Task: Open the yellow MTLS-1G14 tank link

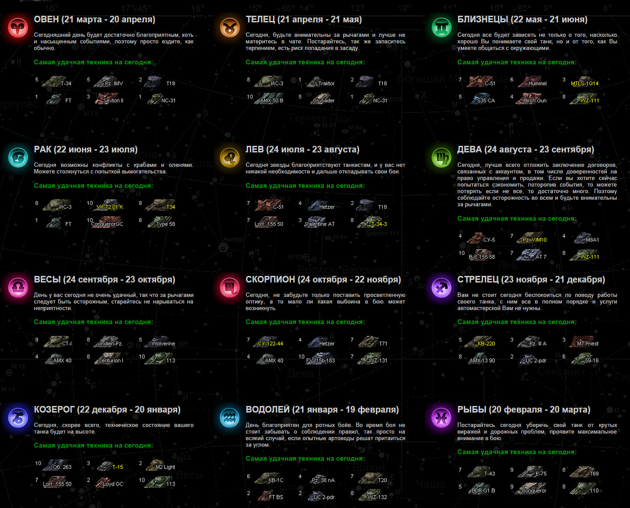Action: point(584,83)
